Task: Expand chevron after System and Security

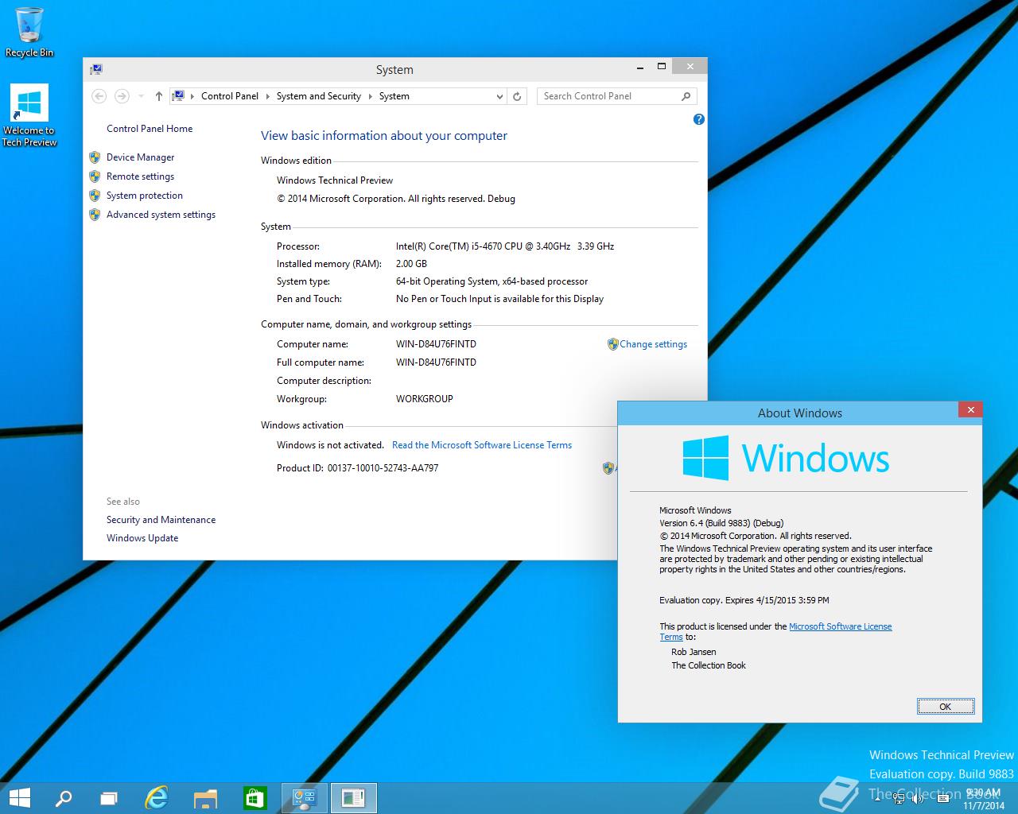Action: [370, 96]
